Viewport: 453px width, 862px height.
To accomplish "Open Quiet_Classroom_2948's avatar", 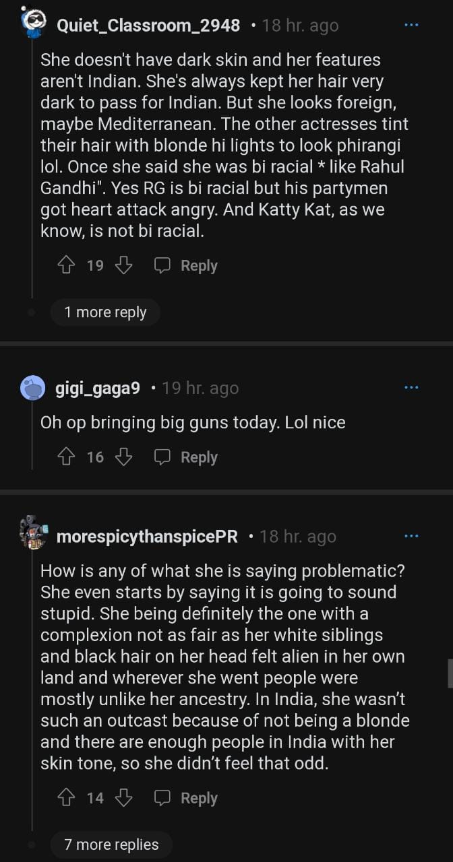I will coord(32,25).
